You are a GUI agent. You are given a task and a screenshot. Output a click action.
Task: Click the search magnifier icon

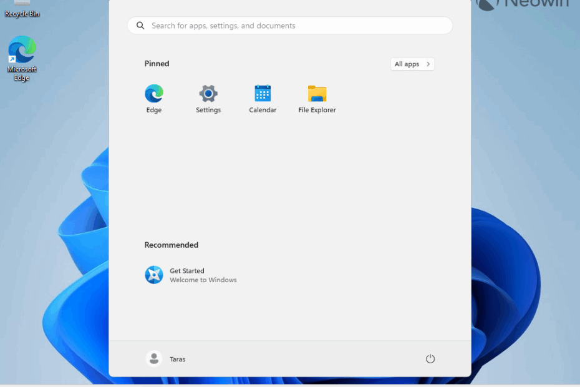point(140,26)
